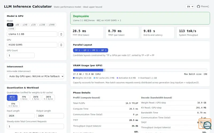Open the Llama 3.1 8B model selector
214x133 pixels.
point(32,34)
